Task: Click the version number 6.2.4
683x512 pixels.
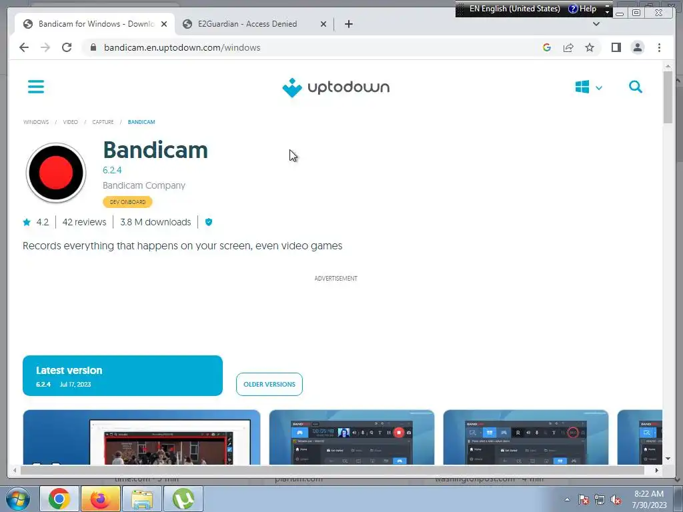Action: coord(112,170)
